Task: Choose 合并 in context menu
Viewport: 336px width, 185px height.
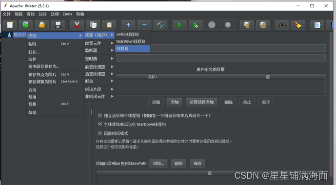Action: pos(55,59)
